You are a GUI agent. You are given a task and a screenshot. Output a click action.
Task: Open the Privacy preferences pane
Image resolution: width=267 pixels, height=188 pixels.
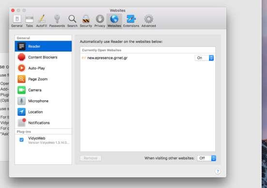tap(100, 21)
